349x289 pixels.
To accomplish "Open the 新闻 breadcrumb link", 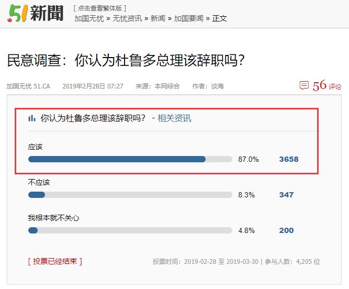I will [x=158, y=18].
